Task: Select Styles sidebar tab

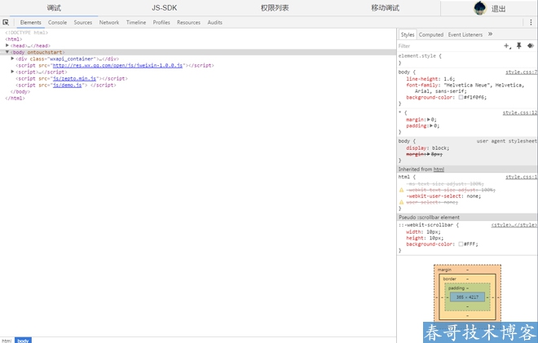Action: 408,35
